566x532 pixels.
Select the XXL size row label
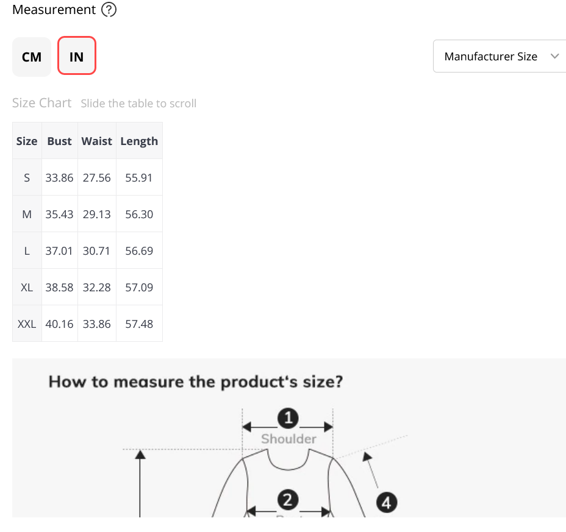27,324
